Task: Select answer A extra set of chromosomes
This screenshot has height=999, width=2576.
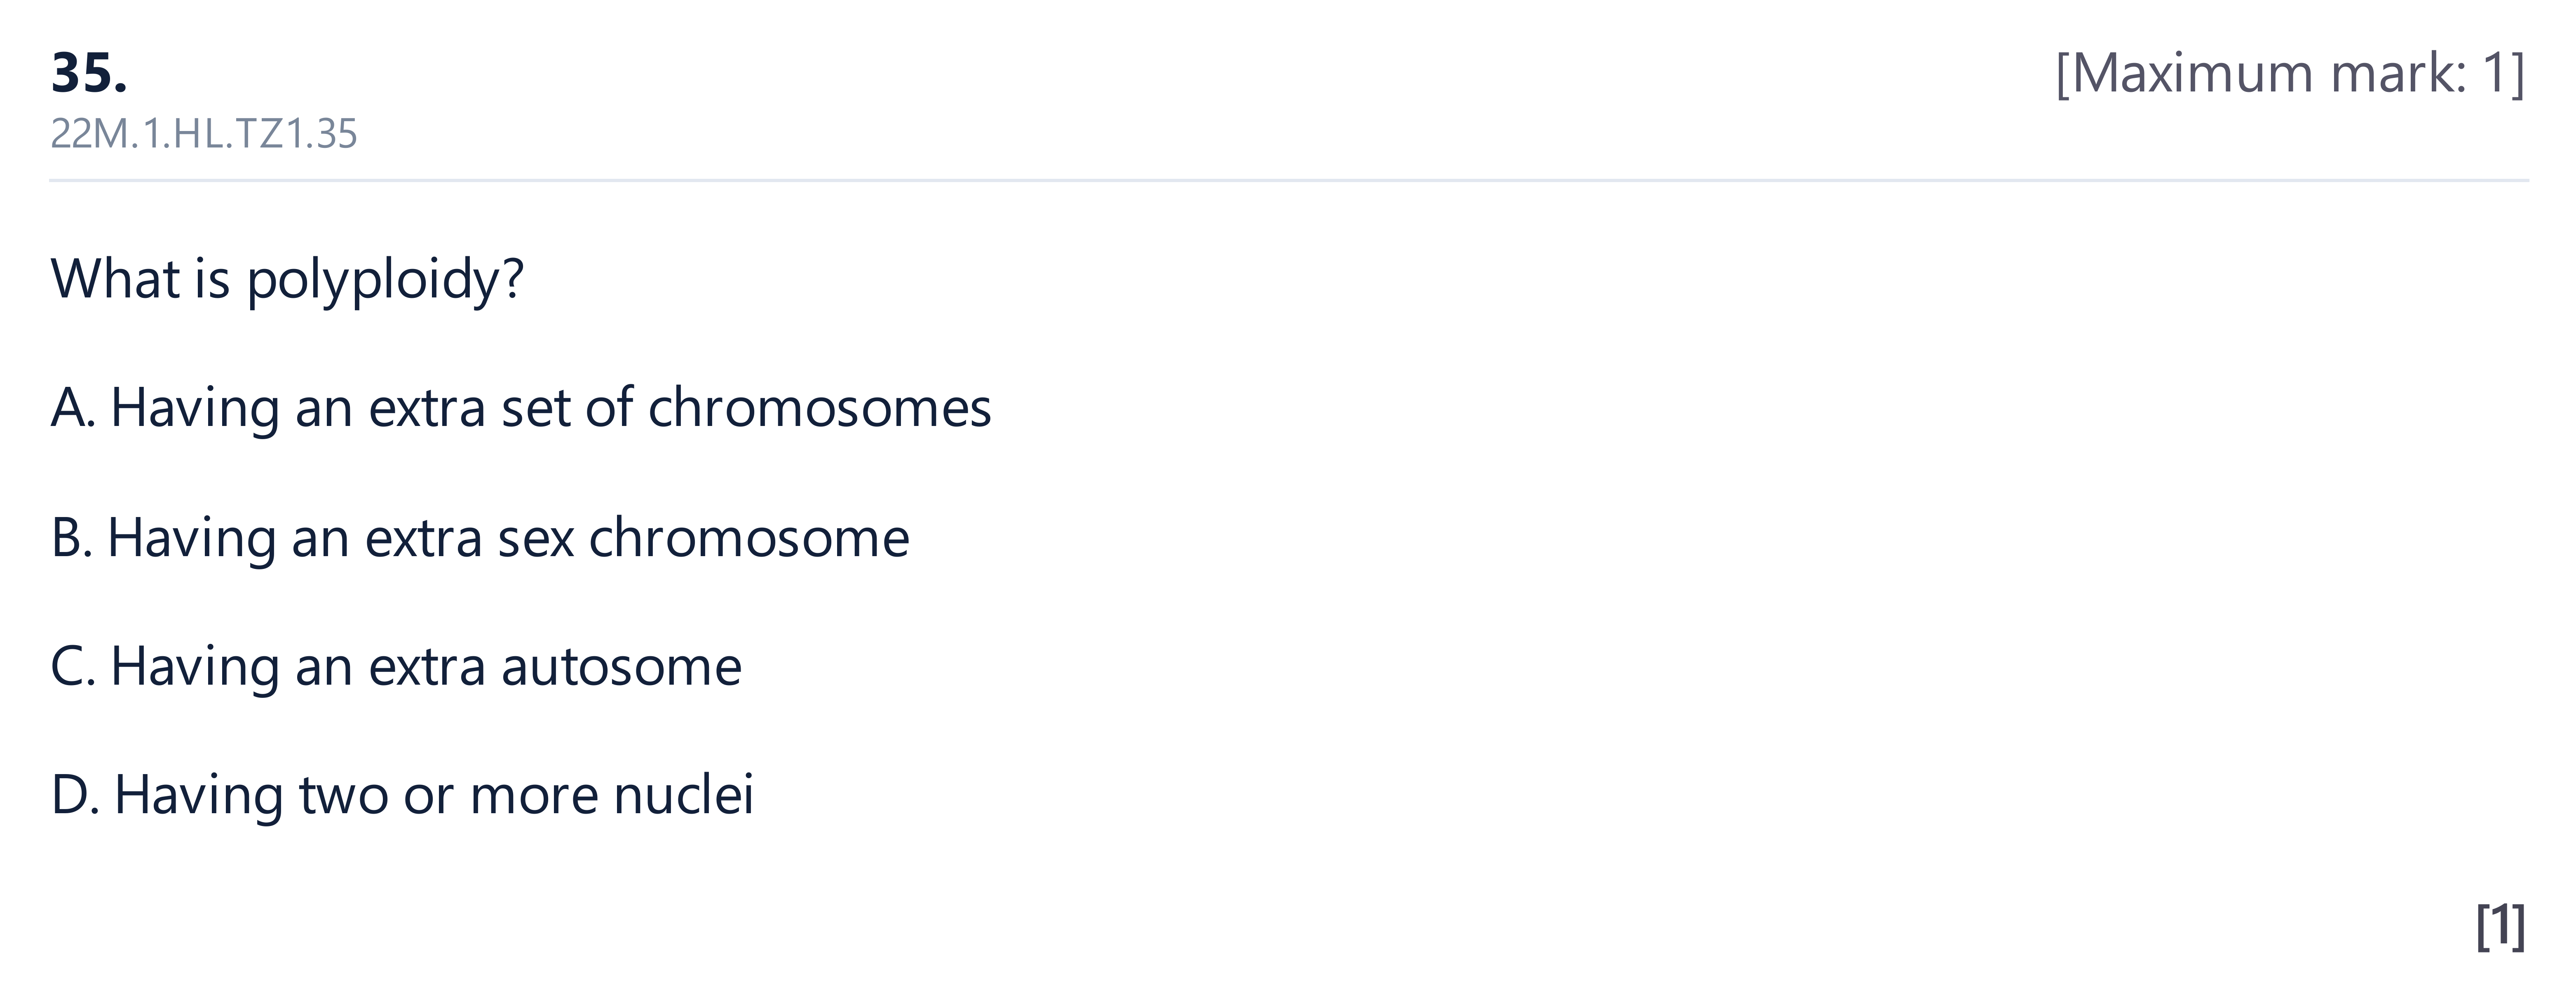Action: pos(521,408)
